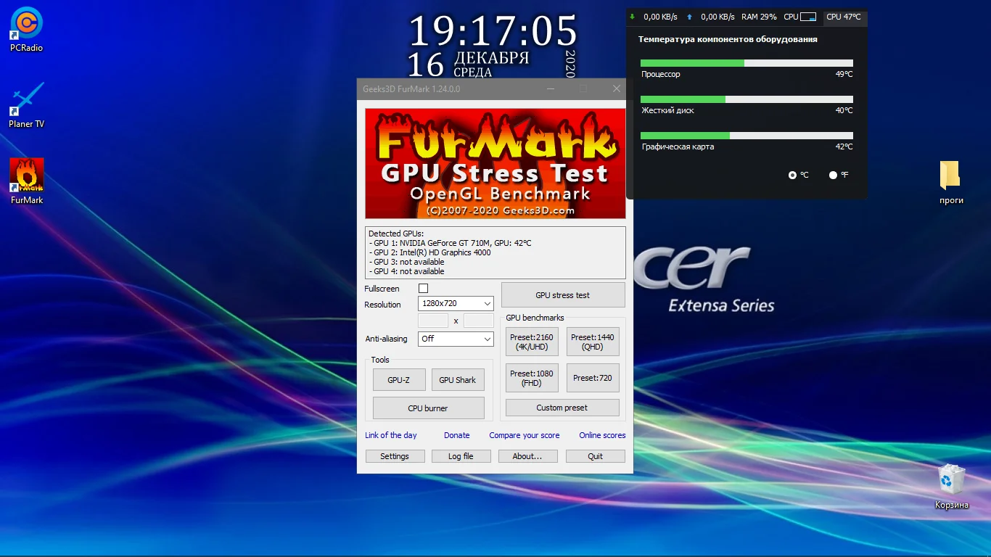
Task: Quit FurMark with the Quit button
Action: click(596, 456)
